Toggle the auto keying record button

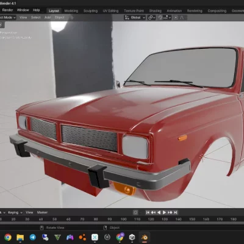[x=135, y=212]
